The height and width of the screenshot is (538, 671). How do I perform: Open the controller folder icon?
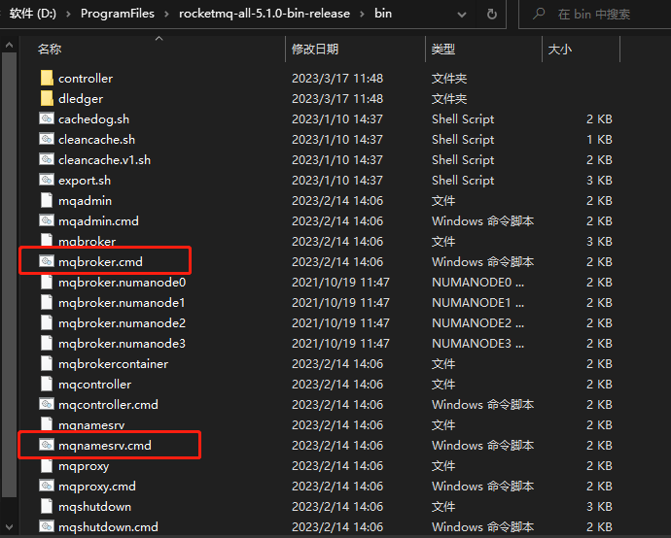click(x=47, y=79)
